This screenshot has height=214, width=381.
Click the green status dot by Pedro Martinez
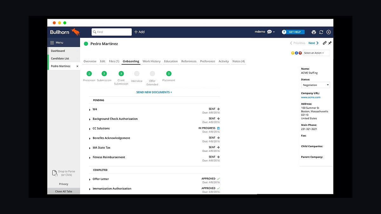[x=86, y=44]
